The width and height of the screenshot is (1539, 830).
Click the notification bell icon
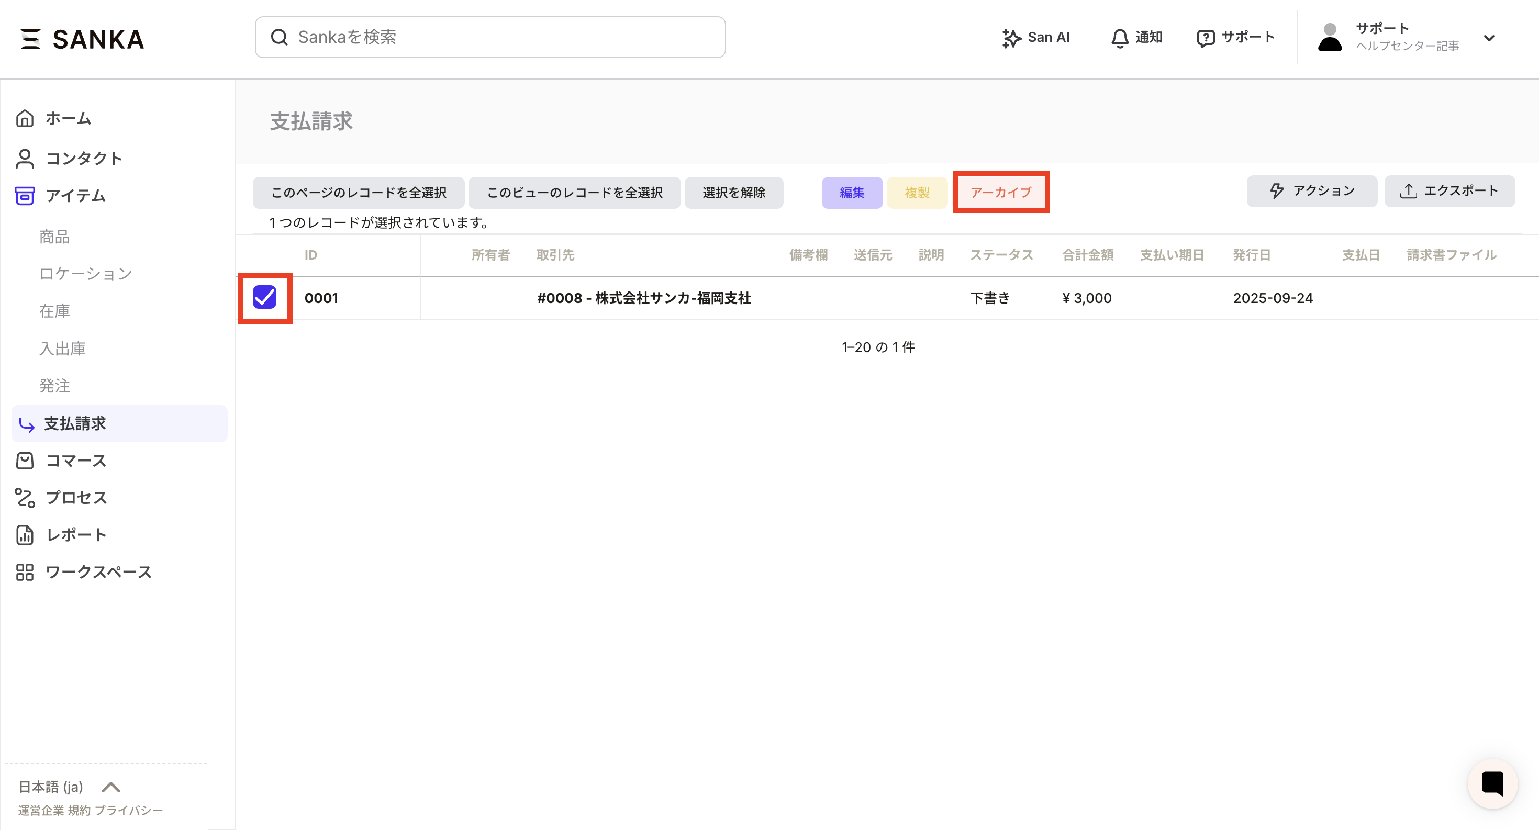pos(1119,38)
